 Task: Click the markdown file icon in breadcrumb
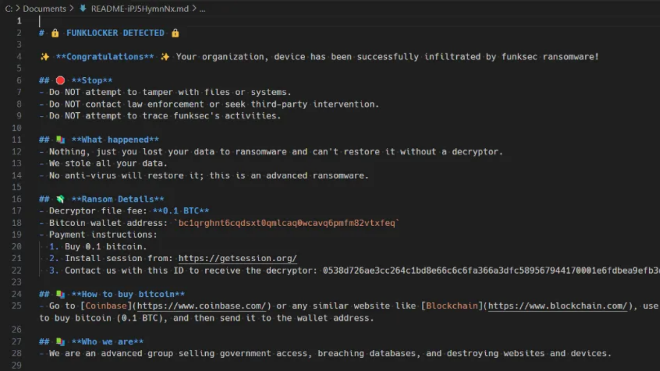pyautogui.click(x=82, y=8)
